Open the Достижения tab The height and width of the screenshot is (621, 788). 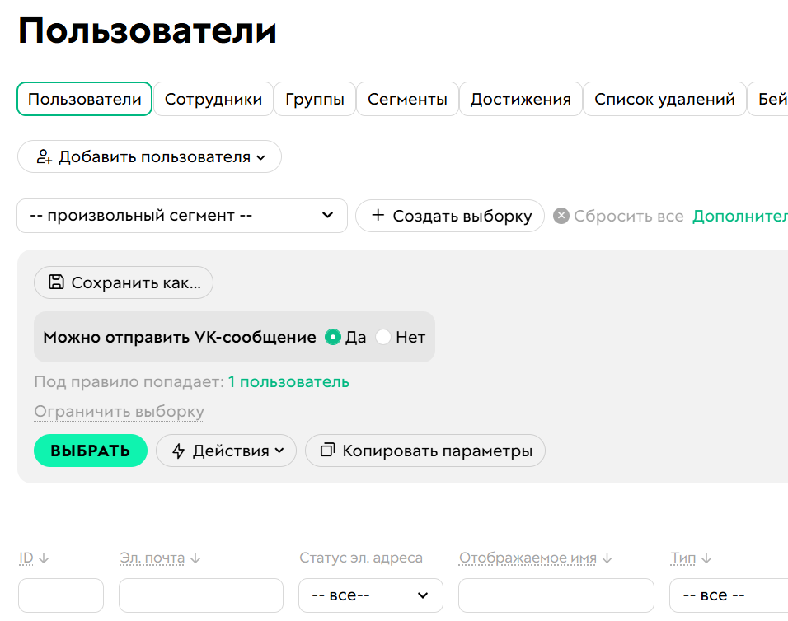point(520,99)
